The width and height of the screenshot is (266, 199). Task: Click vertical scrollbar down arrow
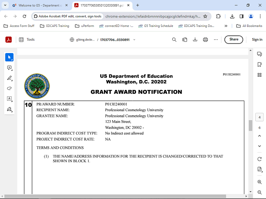coord(251,192)
